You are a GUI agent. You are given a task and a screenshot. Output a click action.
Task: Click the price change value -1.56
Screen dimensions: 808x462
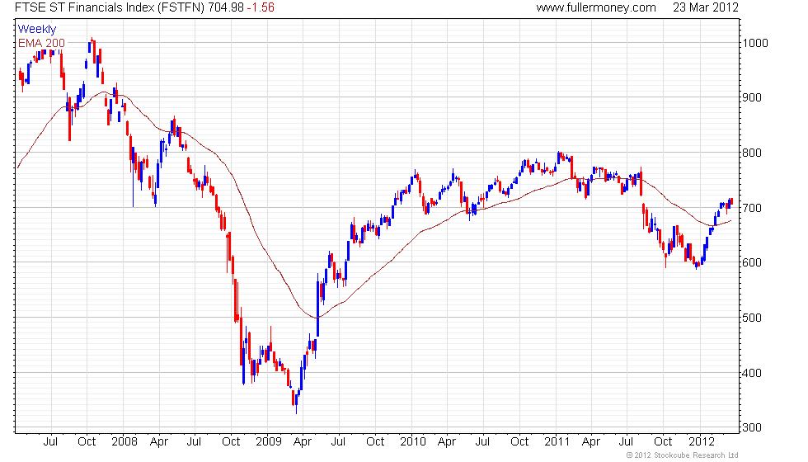pos(261,7)
